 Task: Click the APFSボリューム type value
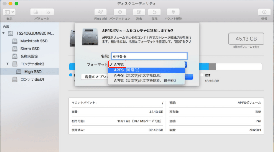point(249,103)
